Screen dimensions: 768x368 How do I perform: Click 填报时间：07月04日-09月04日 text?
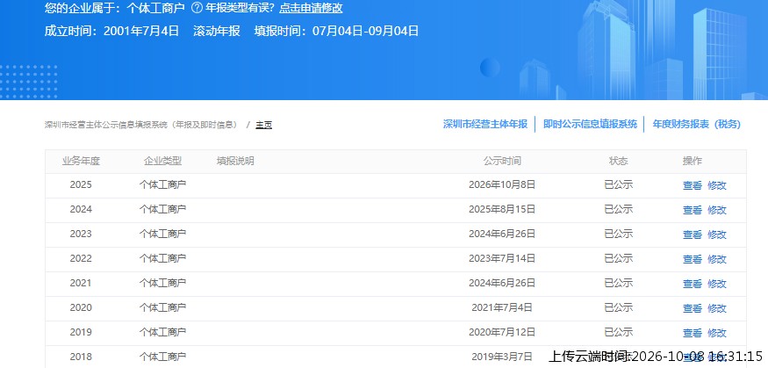336,31
